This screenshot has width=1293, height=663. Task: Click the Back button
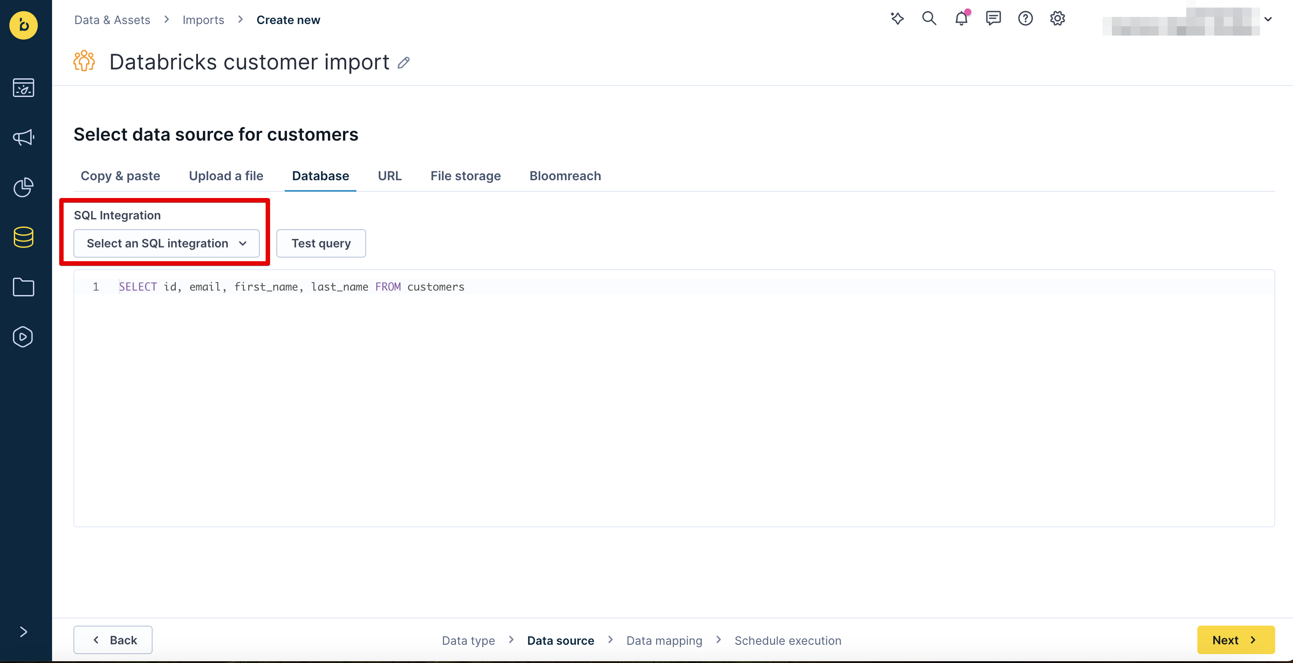(113, 640)
